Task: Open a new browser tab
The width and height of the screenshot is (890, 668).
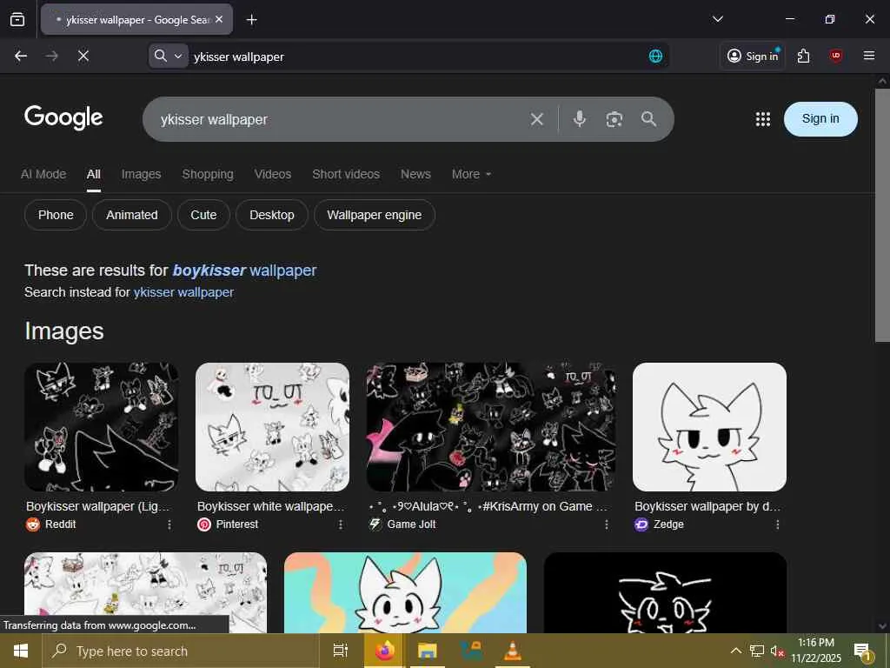Action: [251, 20]
